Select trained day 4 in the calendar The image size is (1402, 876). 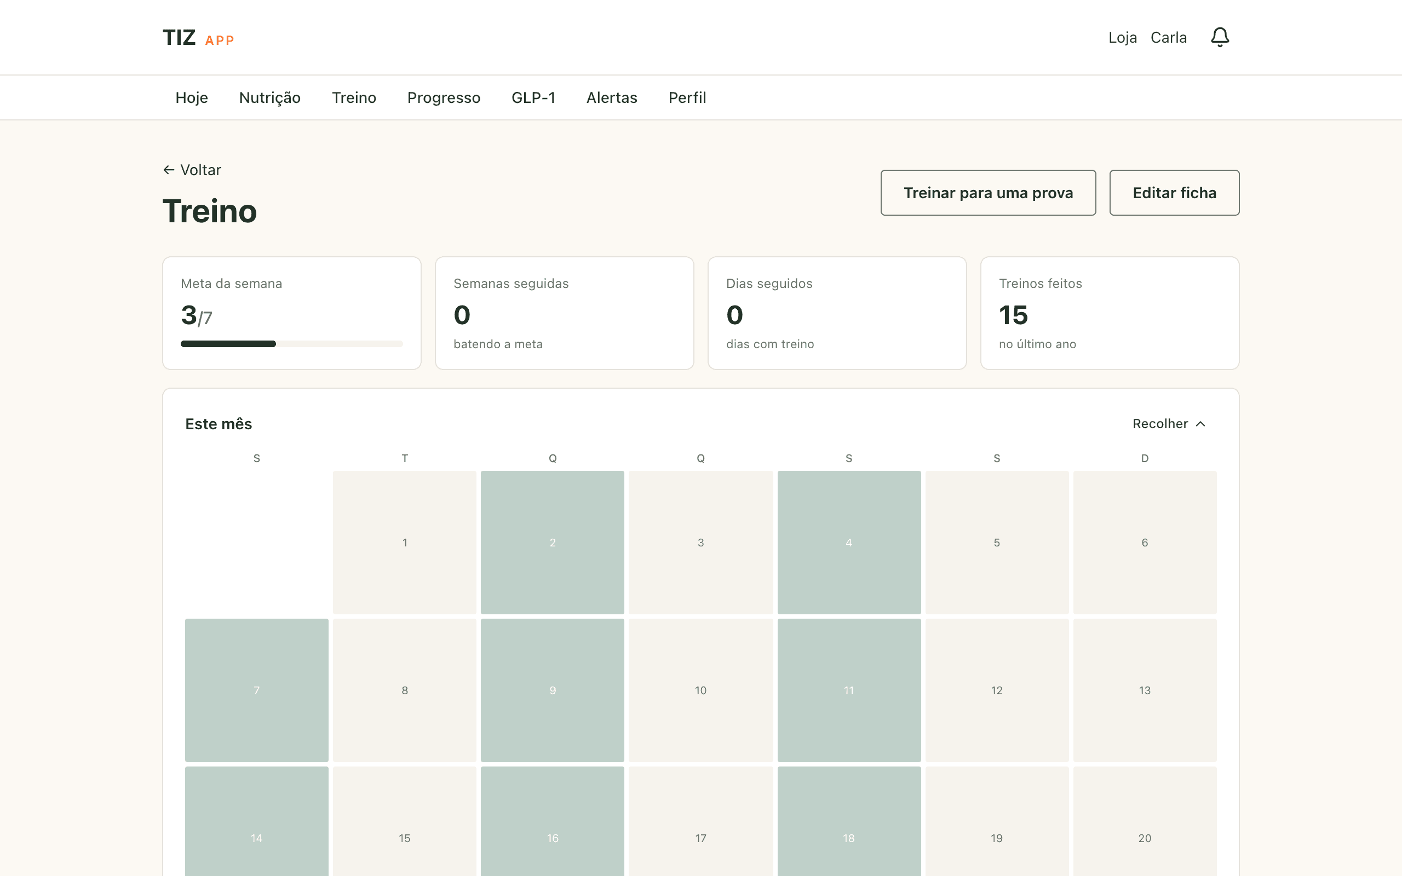click(849, 542)
